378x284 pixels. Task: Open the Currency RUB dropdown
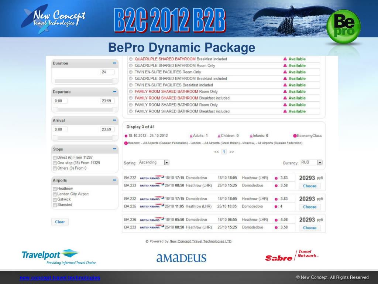(x=311, y=163)
